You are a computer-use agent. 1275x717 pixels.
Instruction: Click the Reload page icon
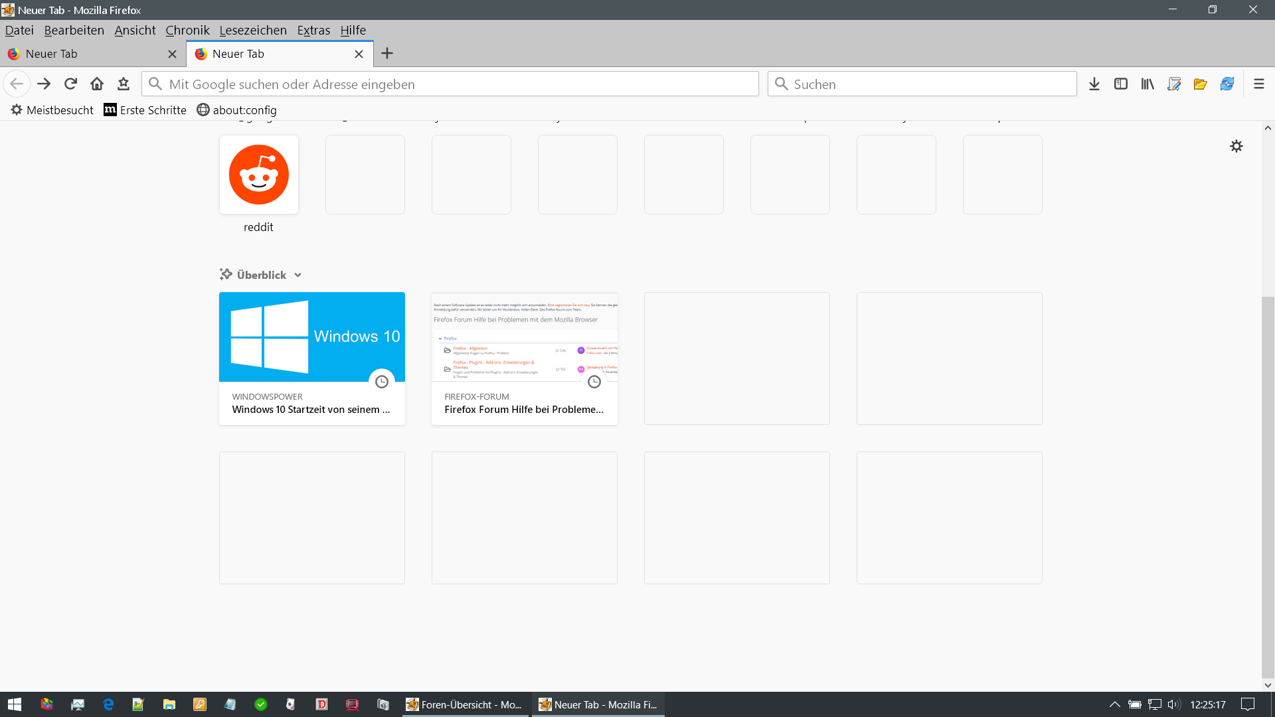point(70,84)
